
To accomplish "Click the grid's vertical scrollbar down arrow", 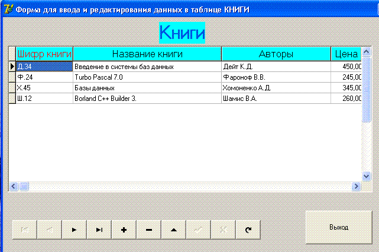I will coord(367,176).
